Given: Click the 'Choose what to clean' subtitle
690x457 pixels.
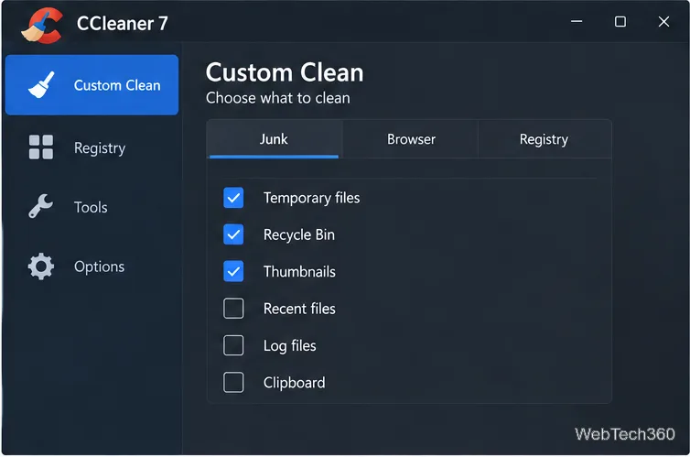Looking at the screenshot, I should click(278, 98).
